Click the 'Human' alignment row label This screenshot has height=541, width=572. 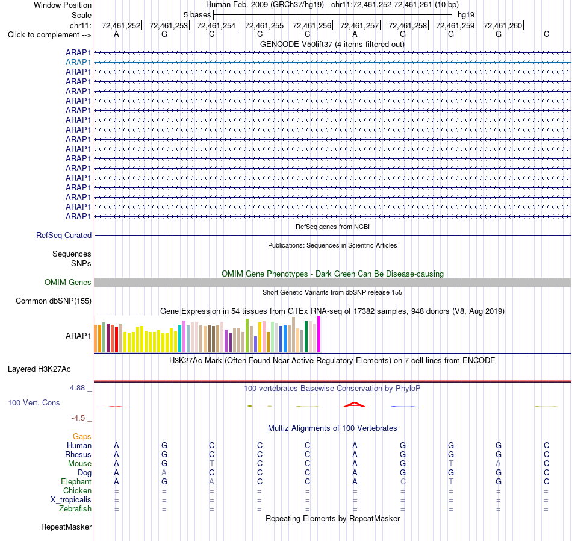pos(79,445)
